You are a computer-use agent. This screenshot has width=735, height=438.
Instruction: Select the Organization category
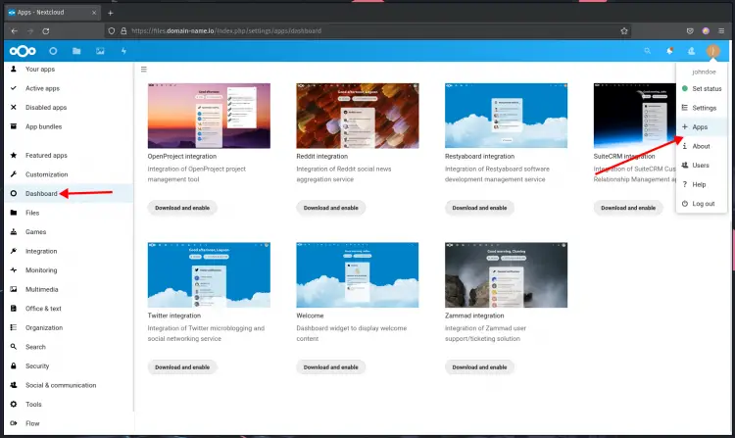click(x=69, y=328)
